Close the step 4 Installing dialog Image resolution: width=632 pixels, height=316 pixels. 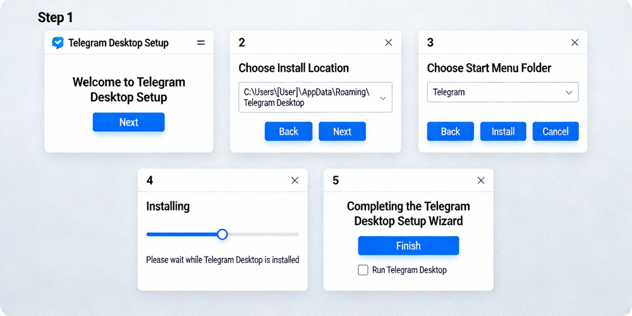point(295,181)
